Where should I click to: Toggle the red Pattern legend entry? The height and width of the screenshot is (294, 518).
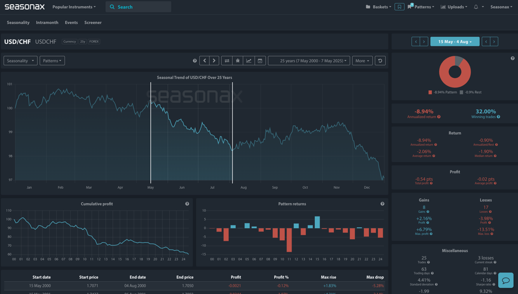443,93
